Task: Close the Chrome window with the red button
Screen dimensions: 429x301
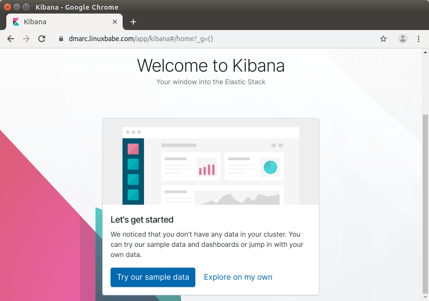Action: pos(7,7)
